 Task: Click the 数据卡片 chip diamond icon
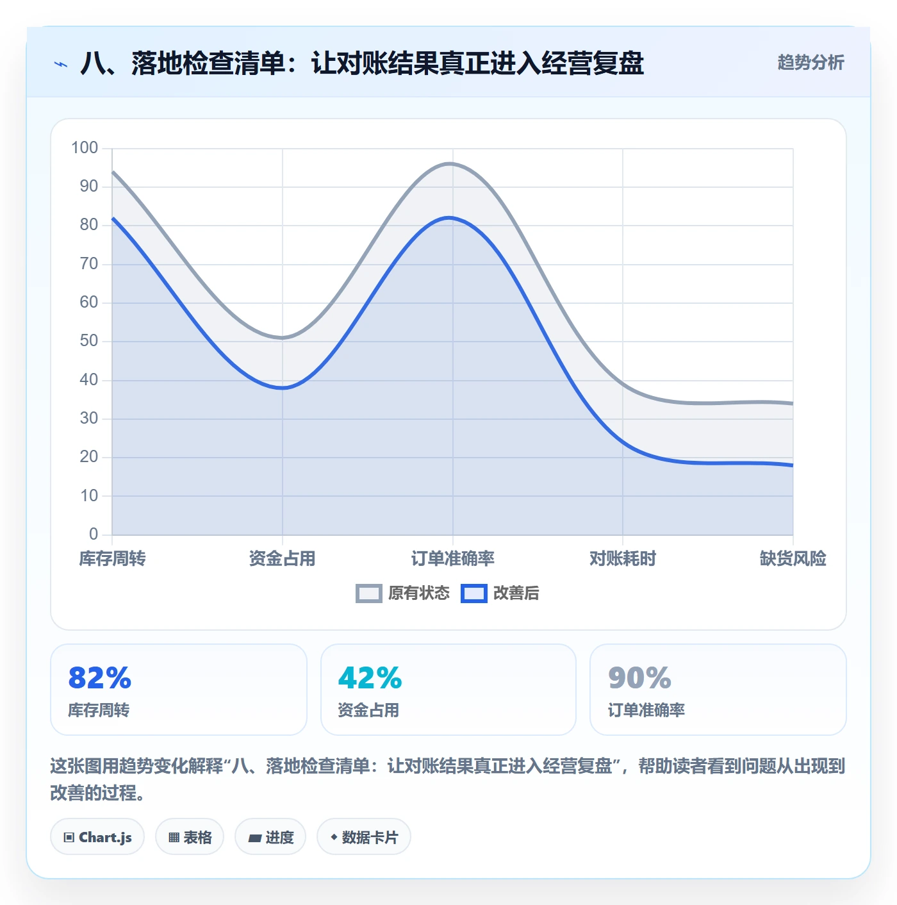tap(334, 837)
